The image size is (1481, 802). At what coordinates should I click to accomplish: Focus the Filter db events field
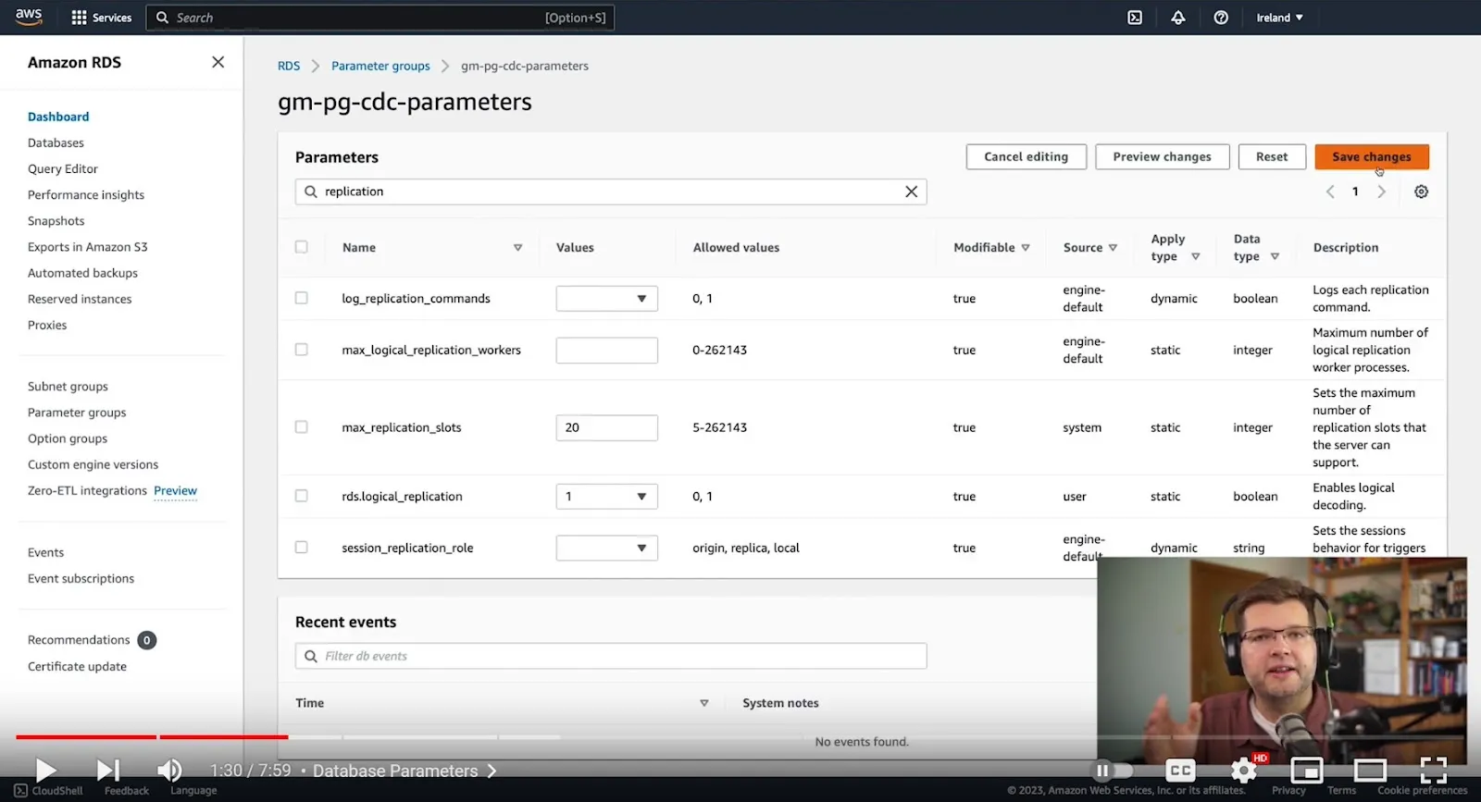[611, 656]
